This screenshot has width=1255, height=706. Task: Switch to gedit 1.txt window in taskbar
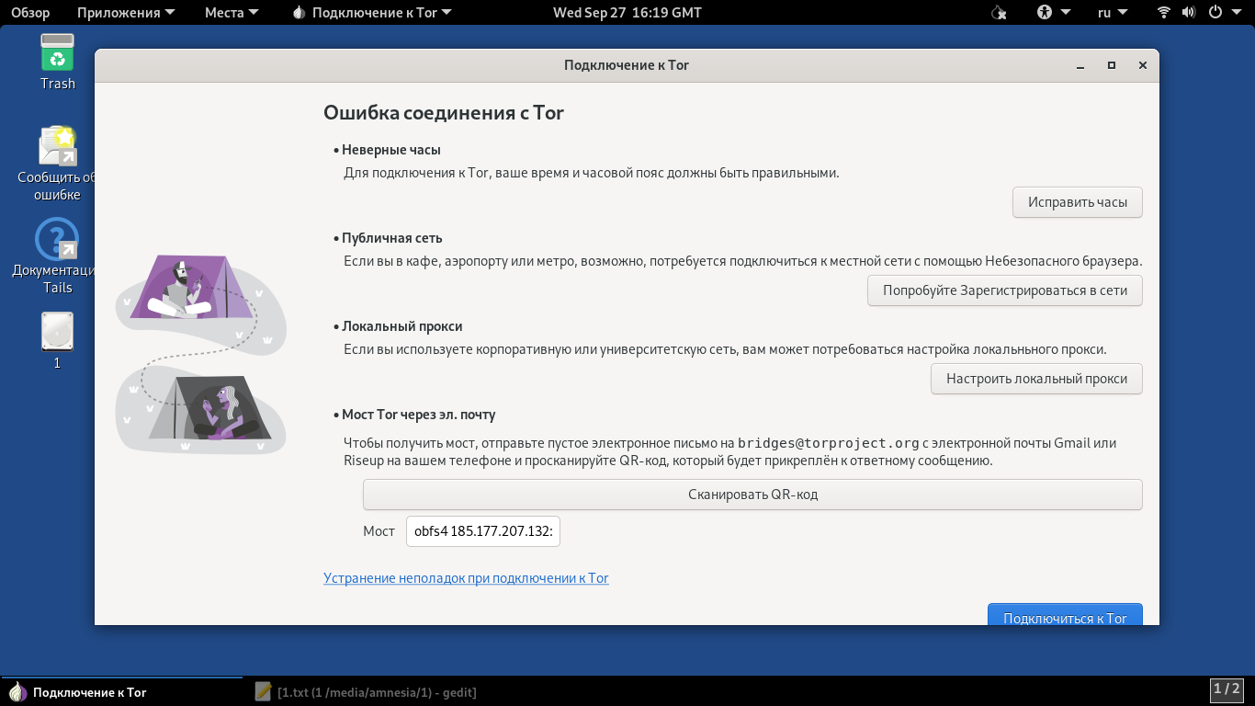tap(366, 692)
